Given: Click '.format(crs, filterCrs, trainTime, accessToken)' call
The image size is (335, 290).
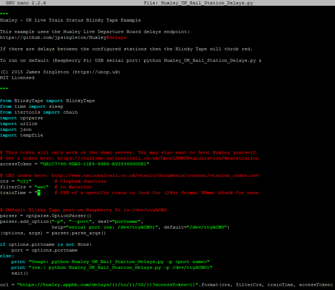Looking at the screenshot, I should pyautogui.click(x=267, y=285).
